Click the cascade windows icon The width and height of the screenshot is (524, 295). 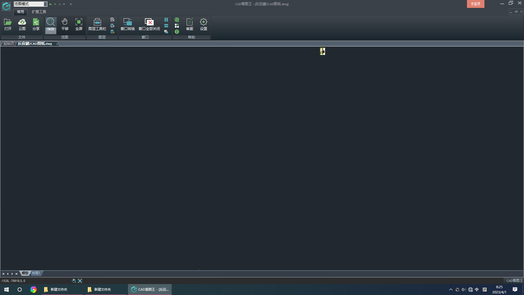pyautogui.click(x=166, y=32)
